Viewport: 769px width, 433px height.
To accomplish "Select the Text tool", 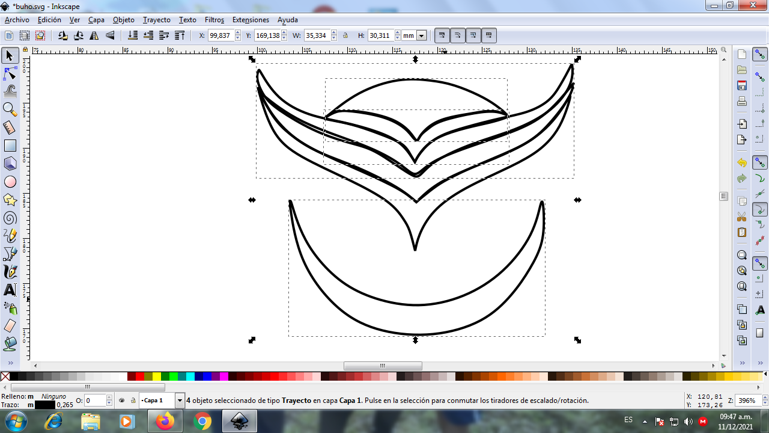I will (10, 290).
